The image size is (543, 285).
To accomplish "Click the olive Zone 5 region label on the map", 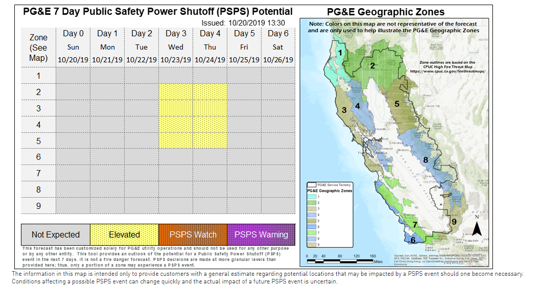I will (397, 104).
